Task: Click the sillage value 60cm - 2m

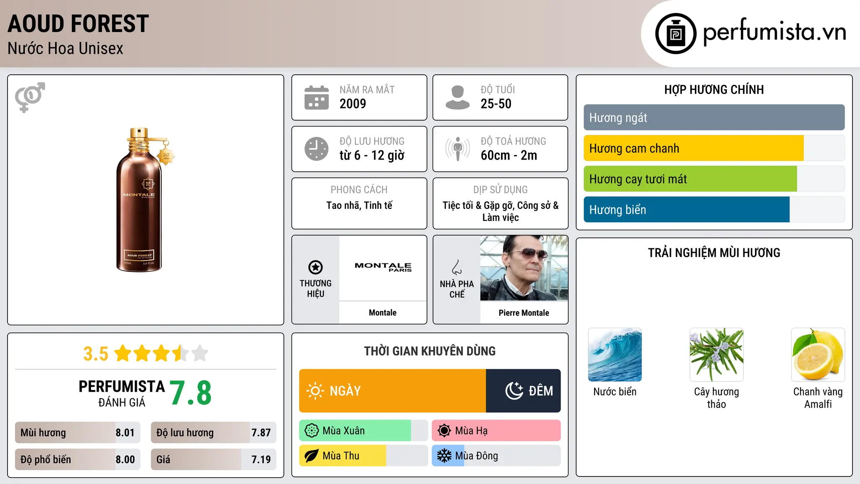Action: tap(509, 155)
